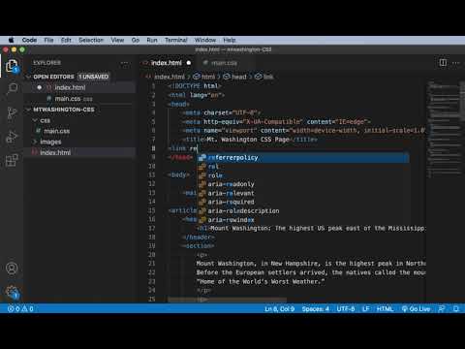Open the Search view in activity bar
Image resolution: width=465 pixels, height=349 pixels.
(x=13, y=88)
